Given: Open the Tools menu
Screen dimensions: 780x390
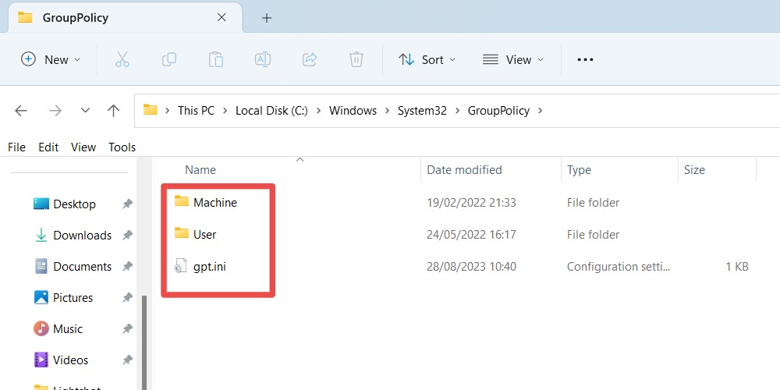Looking at the screenshot, I should 122,147.
